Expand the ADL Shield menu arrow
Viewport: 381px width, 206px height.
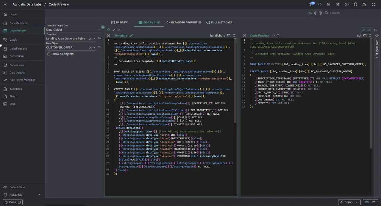tap(39, 195)
